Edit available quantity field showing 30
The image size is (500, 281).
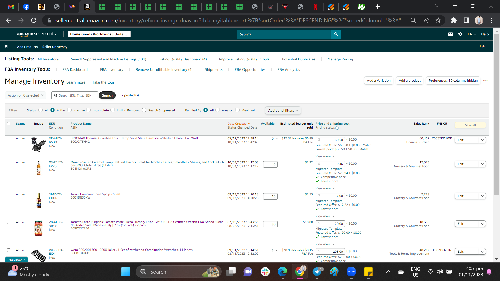click(x=270, y=224)
